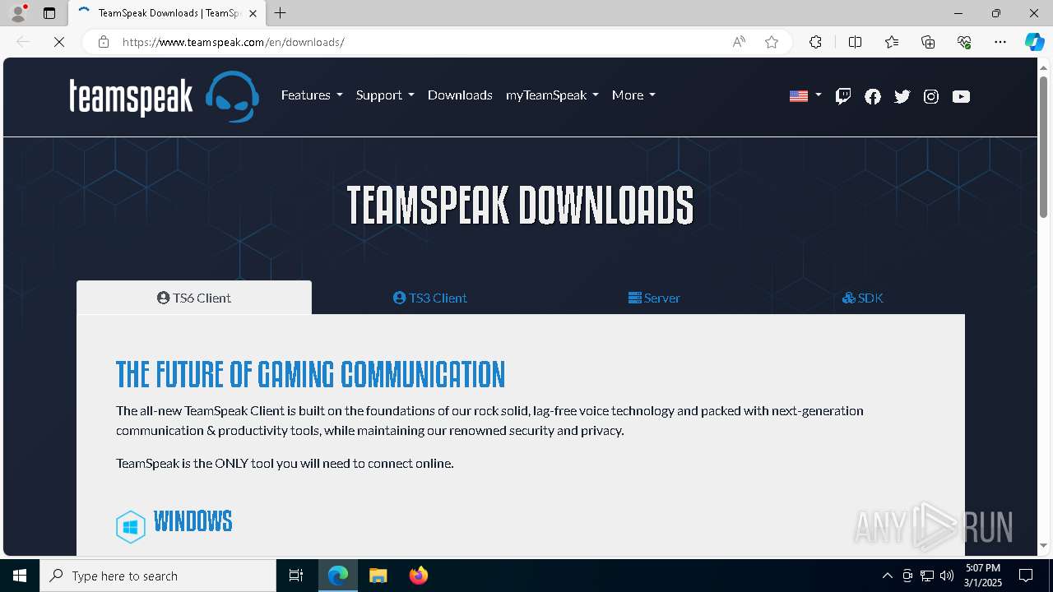Viewport: 1053px width, 592px height.
Task: Add this page to favorites star
Action: click(x=772, y=42)
